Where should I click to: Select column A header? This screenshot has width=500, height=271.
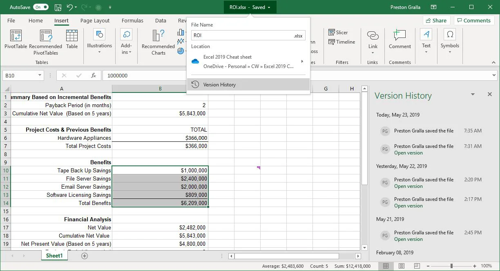62,89
